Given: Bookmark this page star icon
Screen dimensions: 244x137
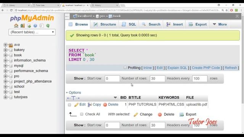Looking at the screenshot, I should pyautogui.click(x=227, y=10).
